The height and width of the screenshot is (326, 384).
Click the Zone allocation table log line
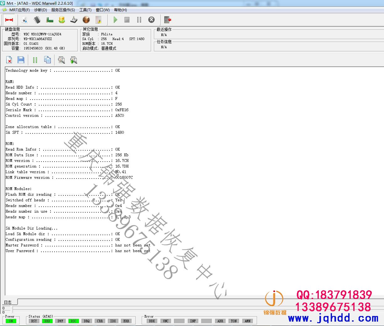click(x=63, y=127)
